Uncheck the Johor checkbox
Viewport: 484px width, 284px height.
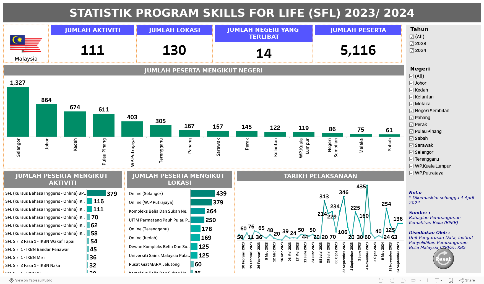click(x=412, y=83)
